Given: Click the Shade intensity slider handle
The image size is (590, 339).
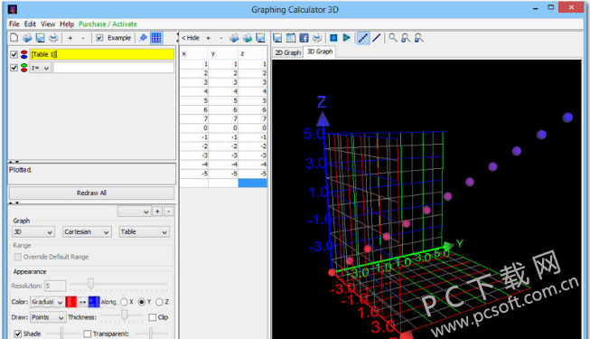Looking at the screenshot, I should pos(61,333).
